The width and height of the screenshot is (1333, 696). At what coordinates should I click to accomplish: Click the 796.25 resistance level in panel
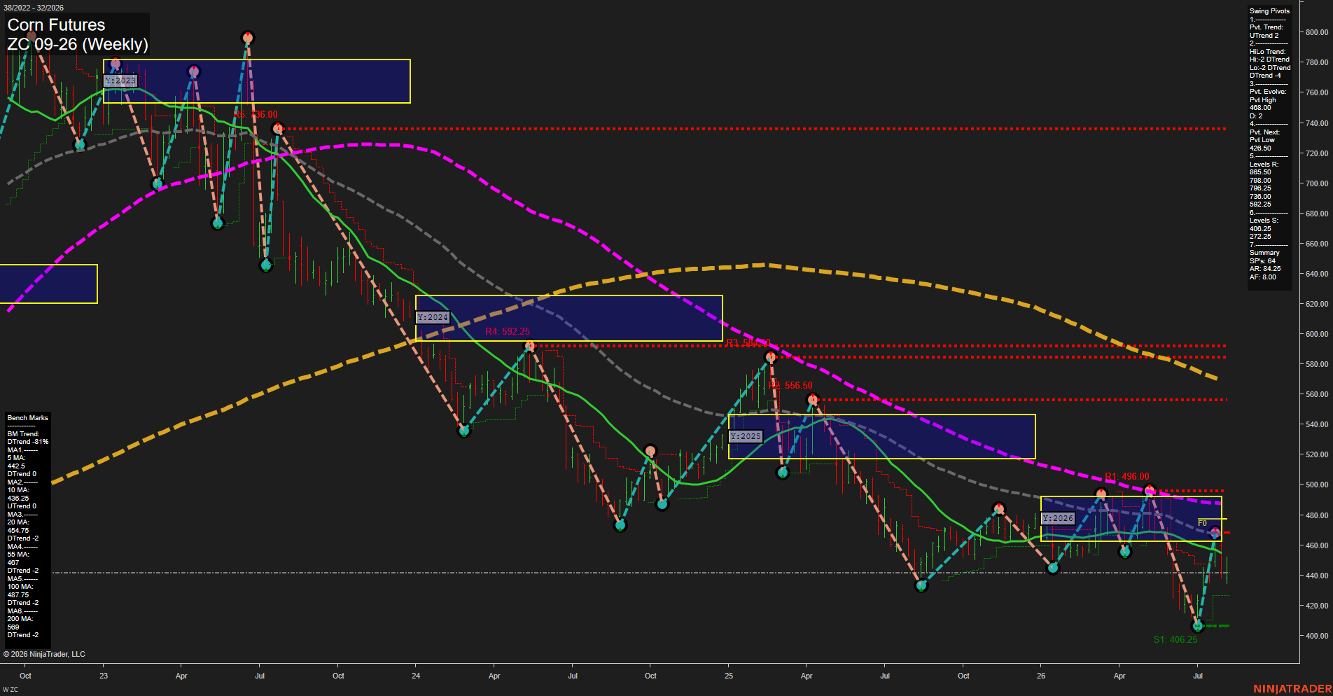point(1260,188)
